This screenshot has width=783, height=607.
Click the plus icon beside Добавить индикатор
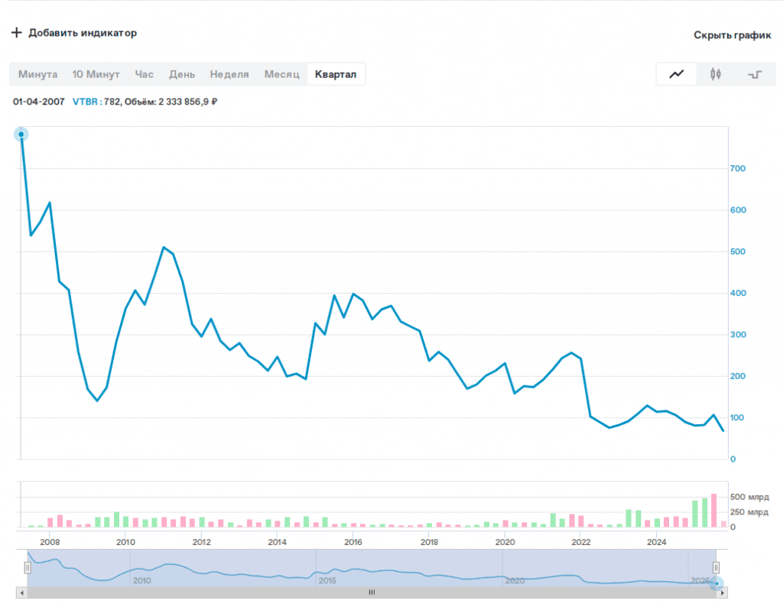pyautogui.click(x=16, y=33)
